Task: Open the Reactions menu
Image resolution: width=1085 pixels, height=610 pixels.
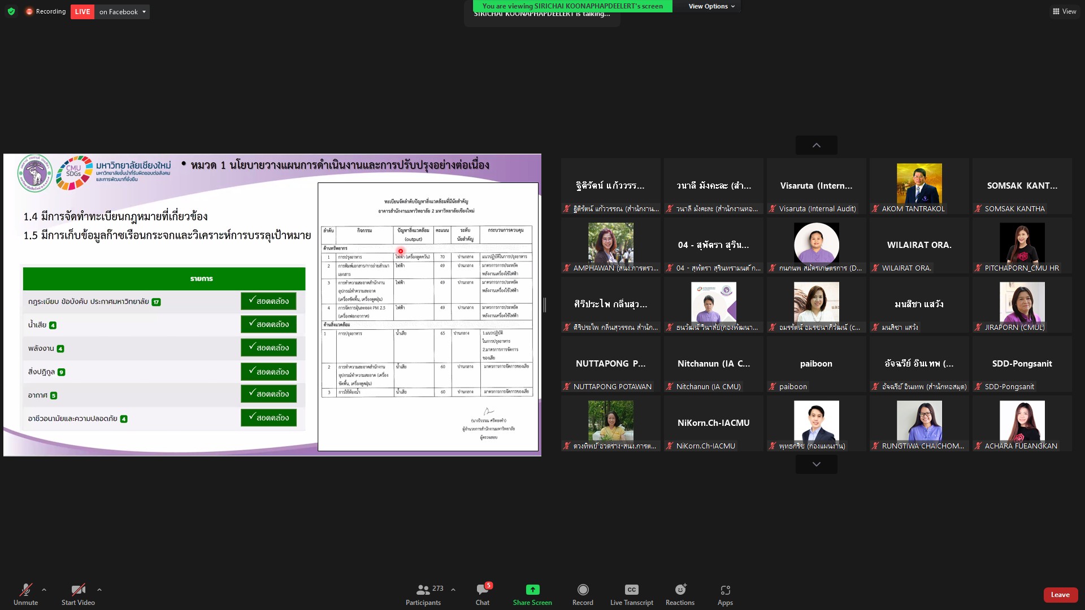Action: tap(680, 590)
